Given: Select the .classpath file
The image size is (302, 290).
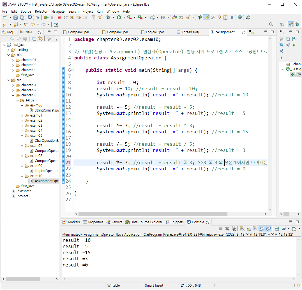Looking at the screenshot, I should pos(22,191).
